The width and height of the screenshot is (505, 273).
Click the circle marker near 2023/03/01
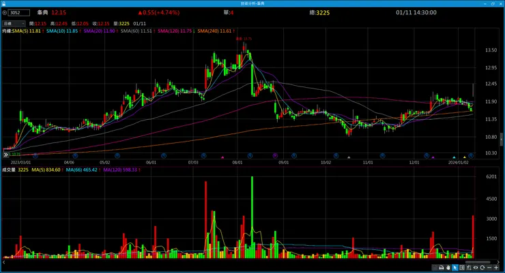pyautogui.click(x=35, y=156)
